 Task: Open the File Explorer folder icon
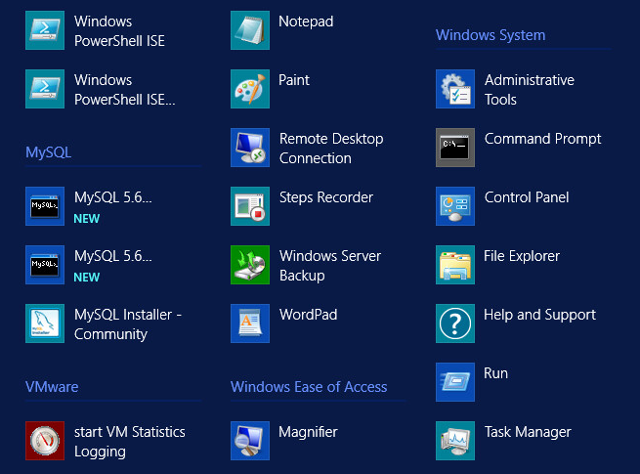455,265
